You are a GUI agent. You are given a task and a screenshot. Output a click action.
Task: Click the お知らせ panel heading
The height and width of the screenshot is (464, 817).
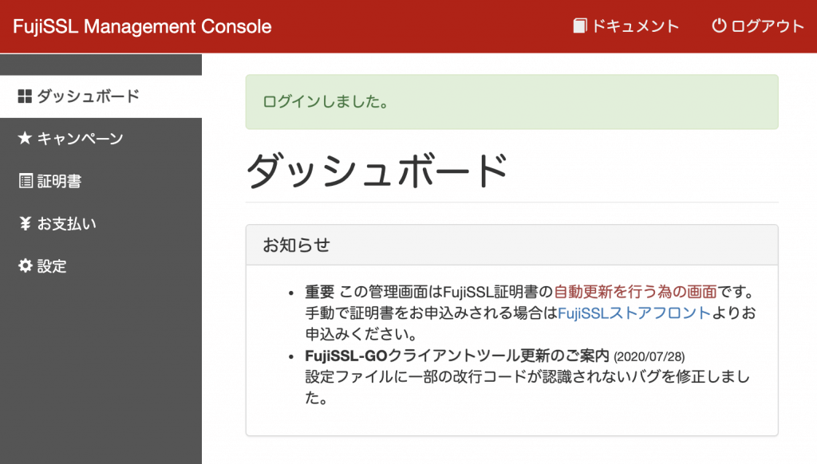tap(297, 245)
